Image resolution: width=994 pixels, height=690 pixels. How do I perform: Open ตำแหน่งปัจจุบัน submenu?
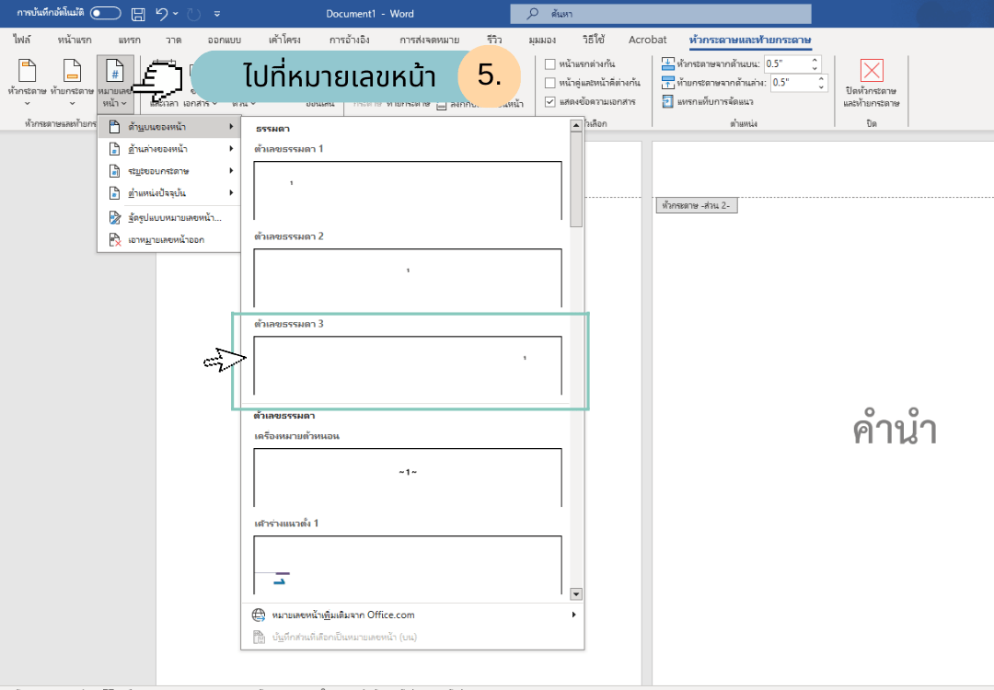coord(169,192)
